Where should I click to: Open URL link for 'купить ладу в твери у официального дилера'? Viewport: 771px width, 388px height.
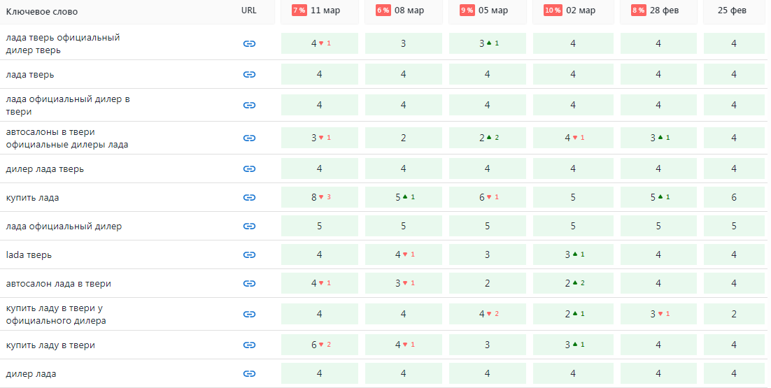249,315
